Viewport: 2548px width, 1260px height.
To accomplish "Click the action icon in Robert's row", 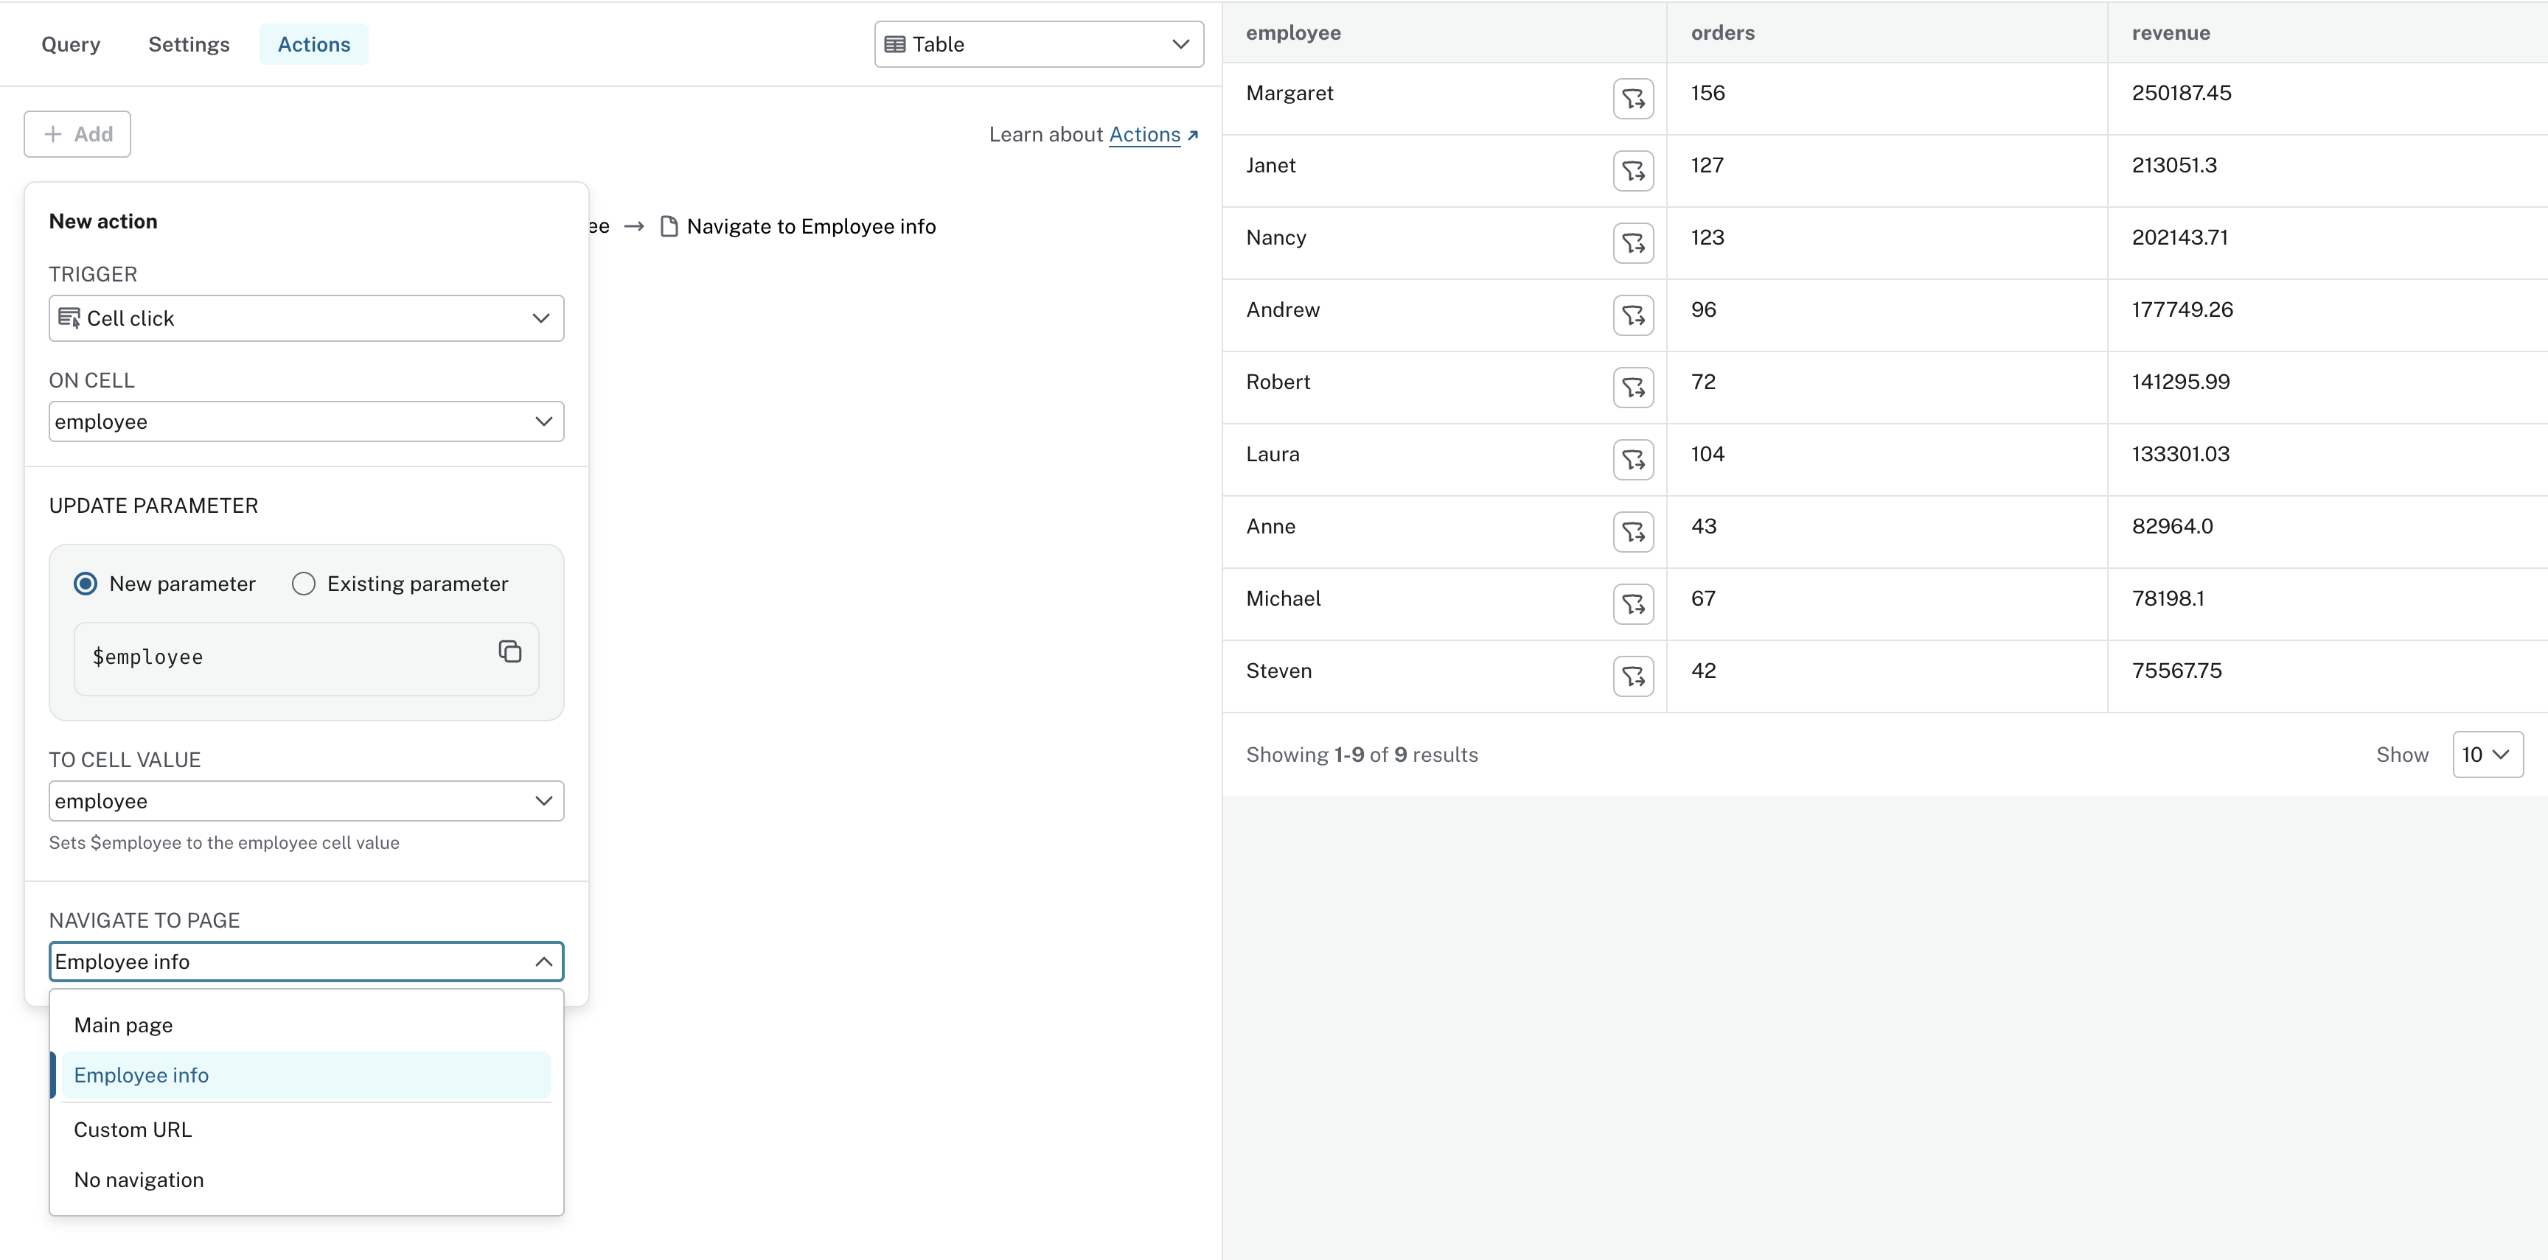I will (1633, 388).
